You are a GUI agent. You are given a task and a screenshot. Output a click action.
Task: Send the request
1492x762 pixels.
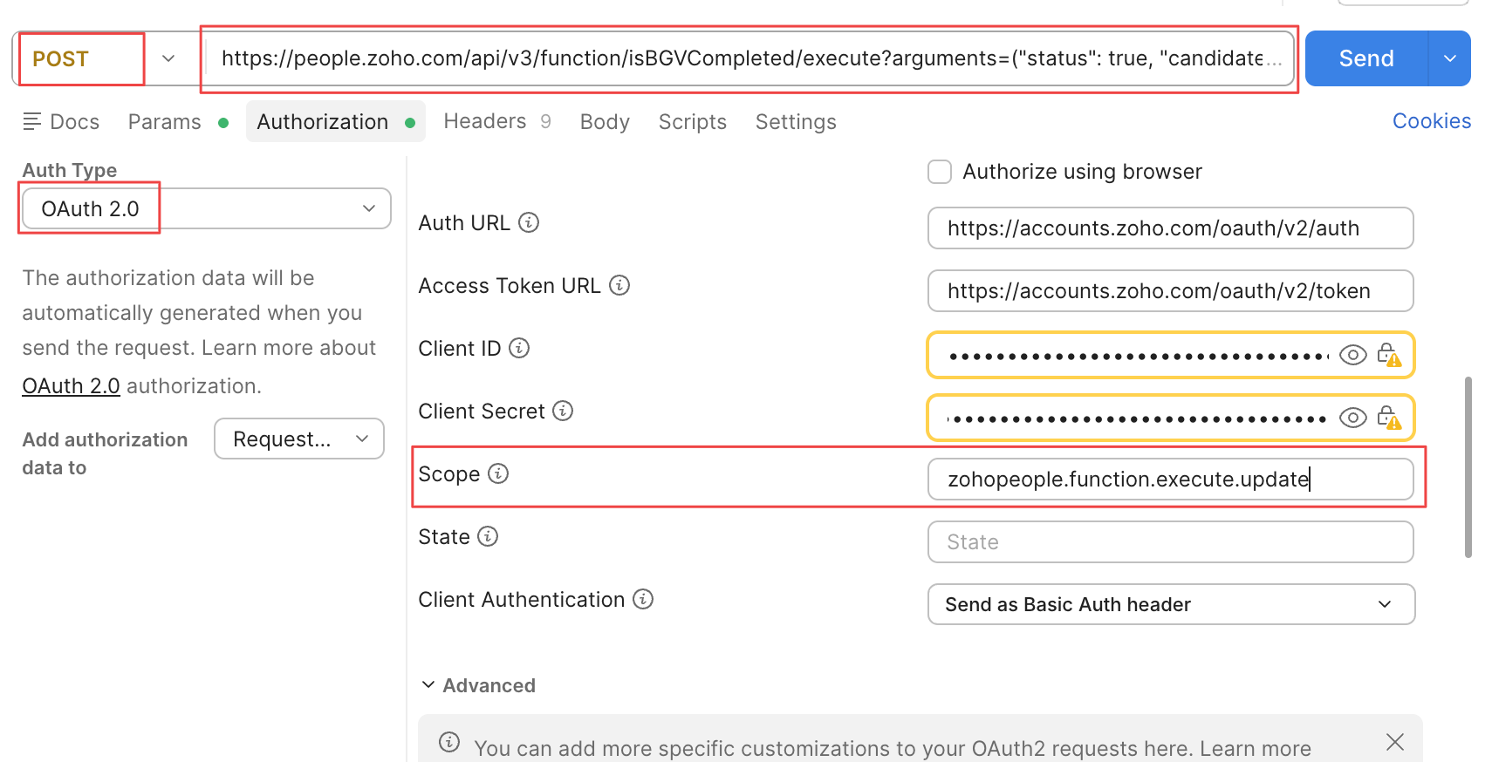1366,58
